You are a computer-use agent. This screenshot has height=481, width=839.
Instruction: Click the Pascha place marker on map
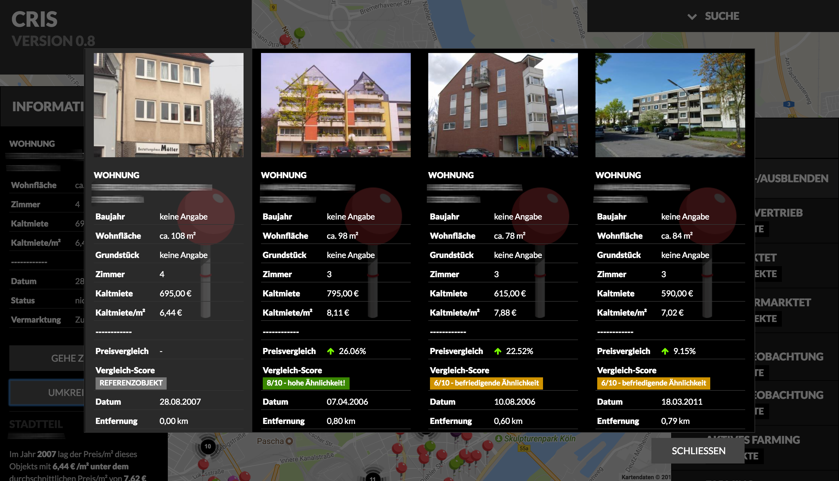[x=289, y=441]
